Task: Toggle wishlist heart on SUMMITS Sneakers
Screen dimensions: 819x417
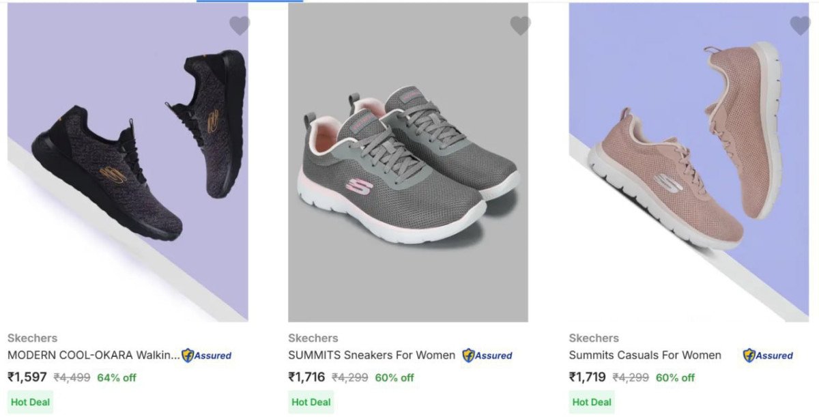Action: pyautogui.click(x=520, y=26)
